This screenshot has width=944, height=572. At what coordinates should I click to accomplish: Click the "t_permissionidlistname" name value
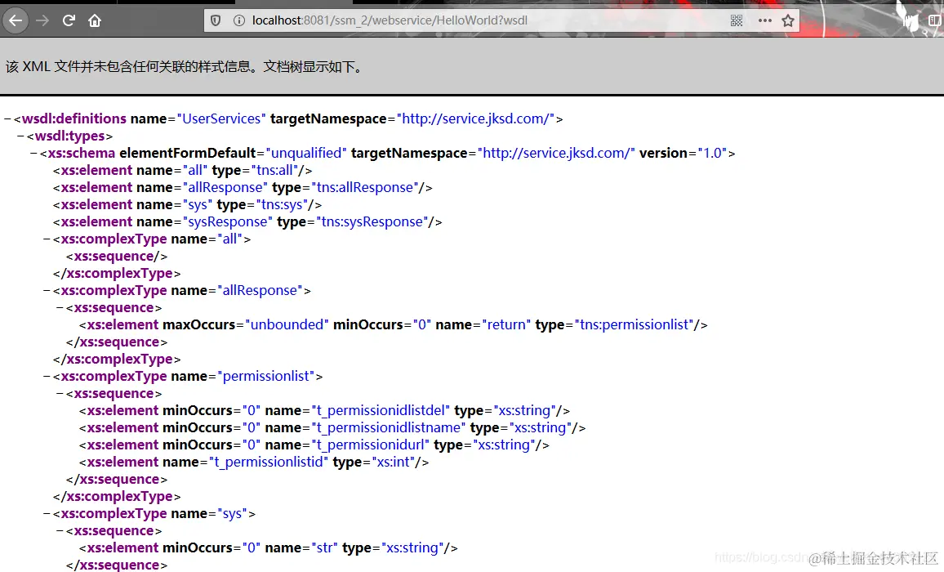389,428
